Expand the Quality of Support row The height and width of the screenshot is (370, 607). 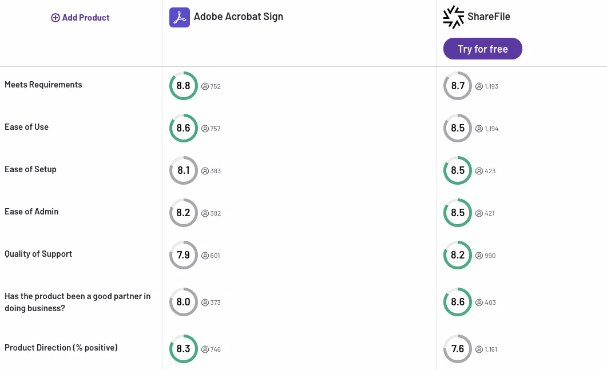coord(38,253)
